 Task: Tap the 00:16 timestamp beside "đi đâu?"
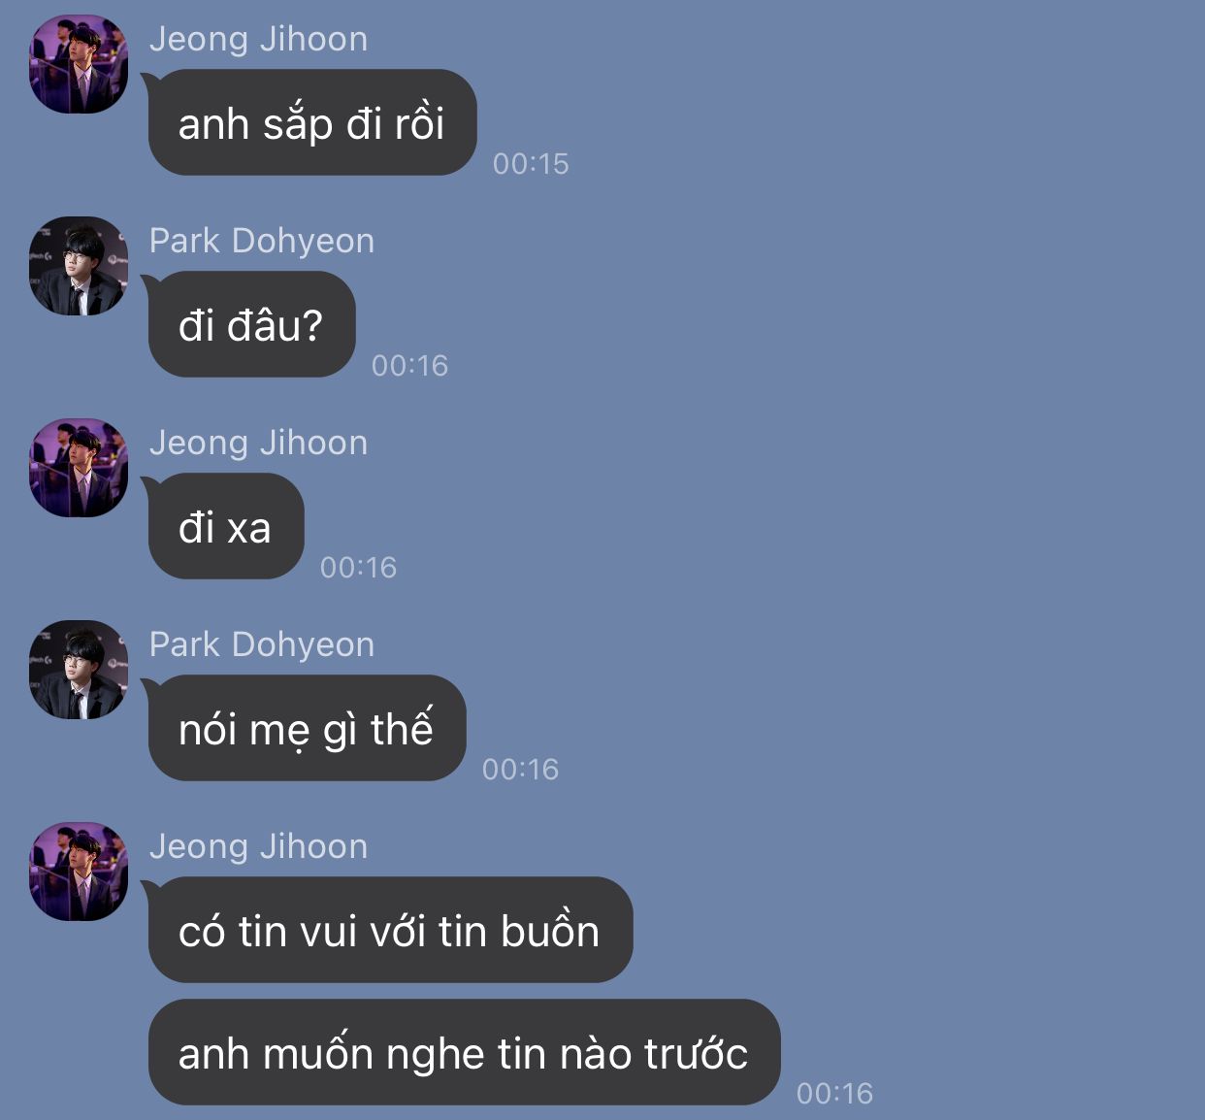click(x=409, y=365)
